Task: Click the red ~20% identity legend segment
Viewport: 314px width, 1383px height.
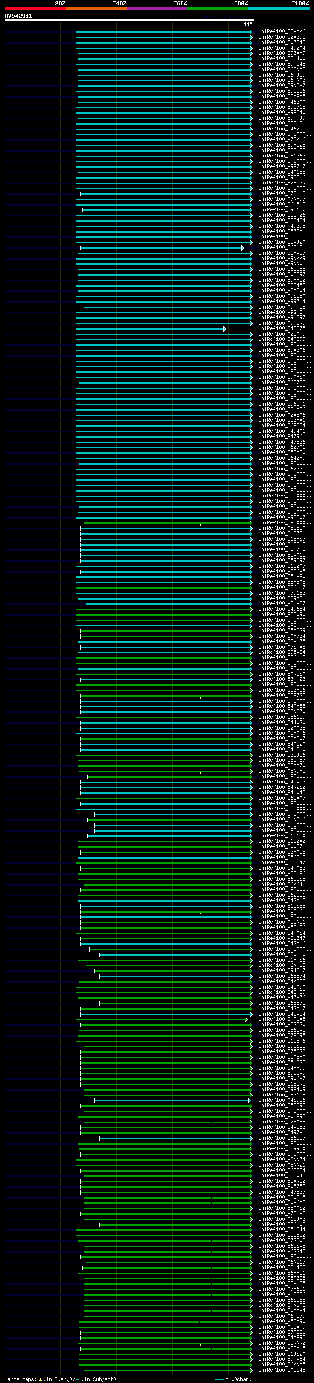Action: pyautogui.click(x=35, y=9)
